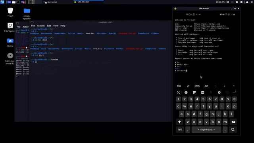Click the logout power icon in top panel
The width and height of the screenshot is (254, 143).
252,2
